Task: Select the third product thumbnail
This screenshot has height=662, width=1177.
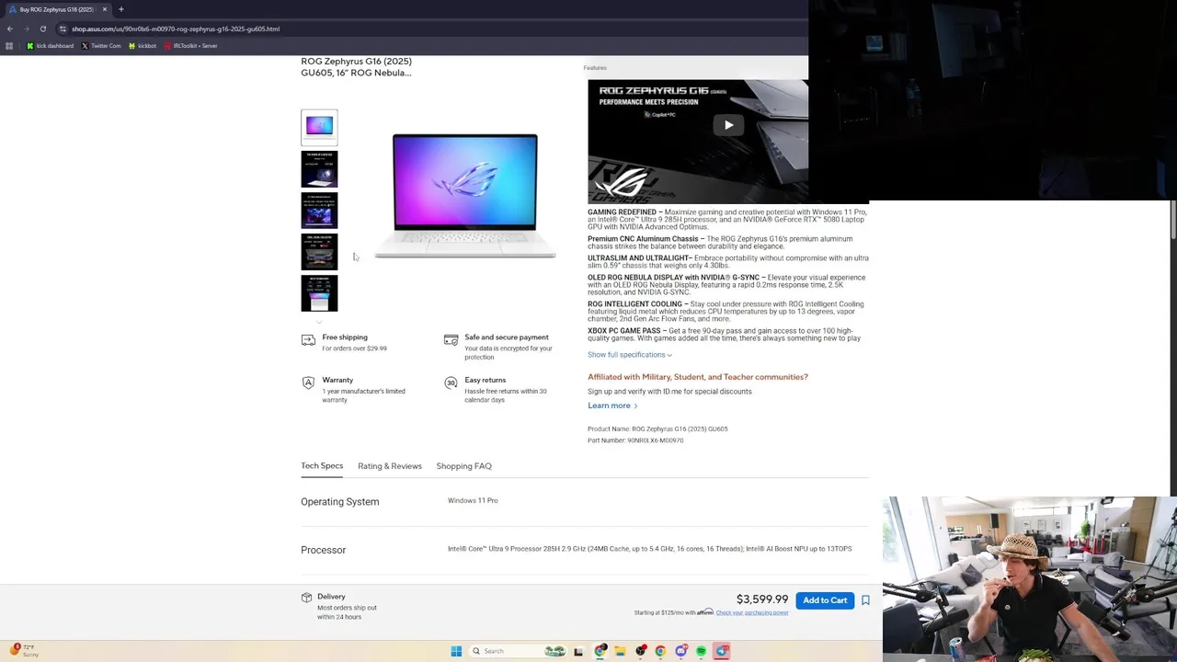Action: coord(319,211)
